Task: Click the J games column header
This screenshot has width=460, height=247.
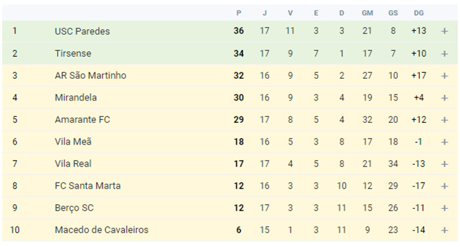Action: 265,13
